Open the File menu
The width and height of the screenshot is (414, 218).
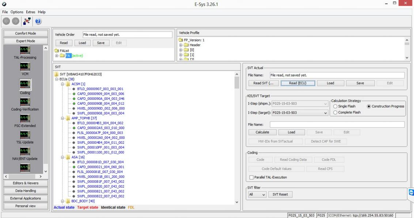coord(5,12)
